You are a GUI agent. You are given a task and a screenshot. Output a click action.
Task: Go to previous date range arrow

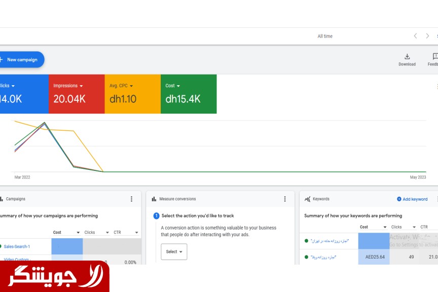point(415,36)
